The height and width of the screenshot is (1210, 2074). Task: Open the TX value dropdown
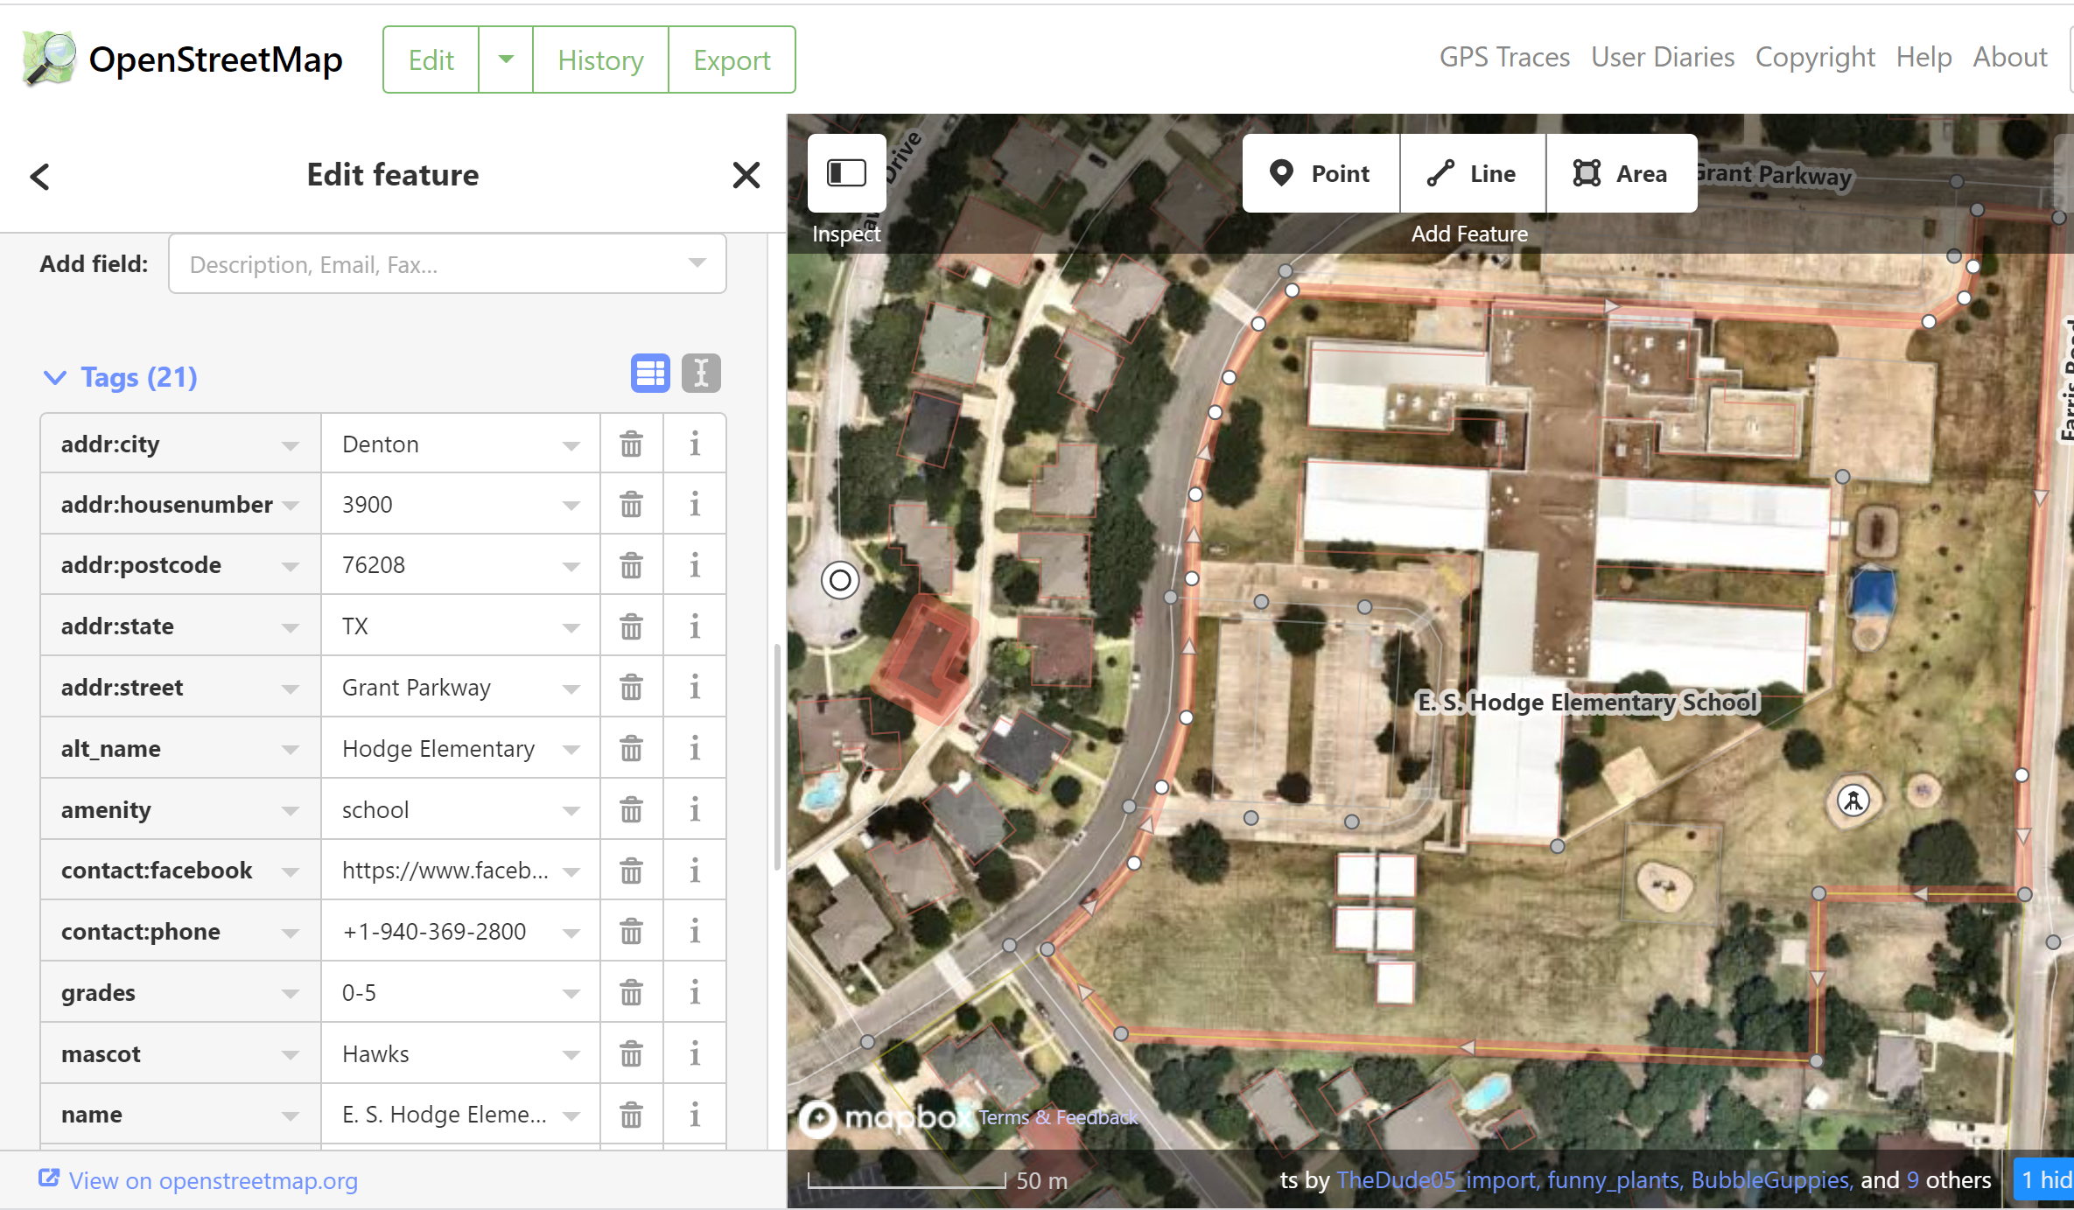[571, 627]
